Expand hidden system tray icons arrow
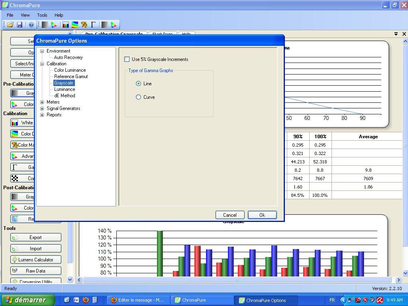The width and height of the screenshot is (408, 306). pos(343,300)
